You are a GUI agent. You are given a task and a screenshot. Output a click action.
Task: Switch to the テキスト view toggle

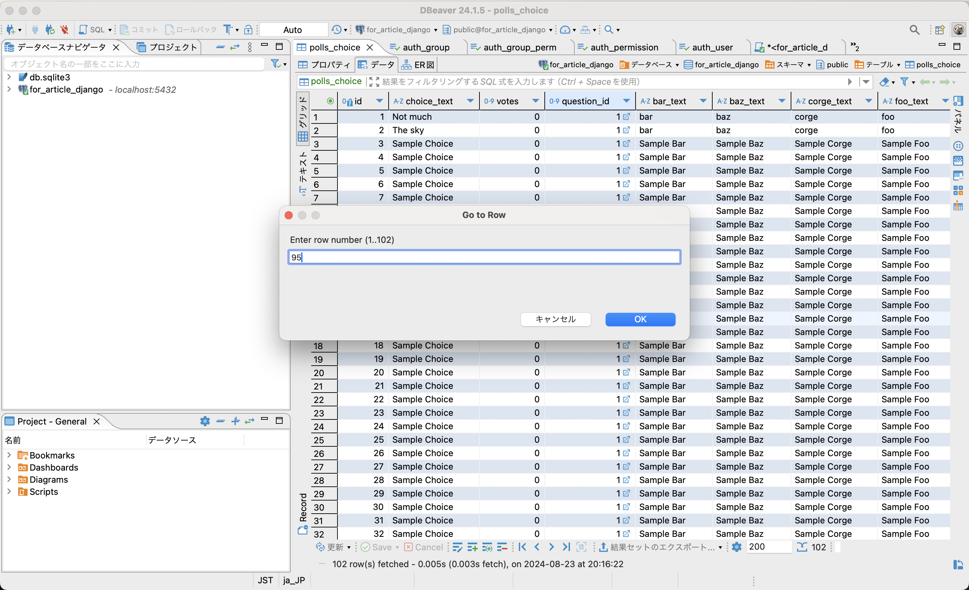303,173
